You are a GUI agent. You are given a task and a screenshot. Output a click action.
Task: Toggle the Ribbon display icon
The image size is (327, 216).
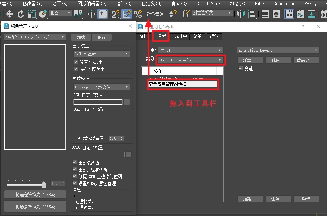tap(289, 14)
